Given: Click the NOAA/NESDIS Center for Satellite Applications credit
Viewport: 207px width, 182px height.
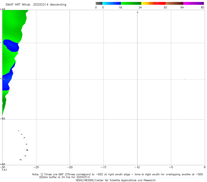Looking at the screenshot, I should 116,180.
